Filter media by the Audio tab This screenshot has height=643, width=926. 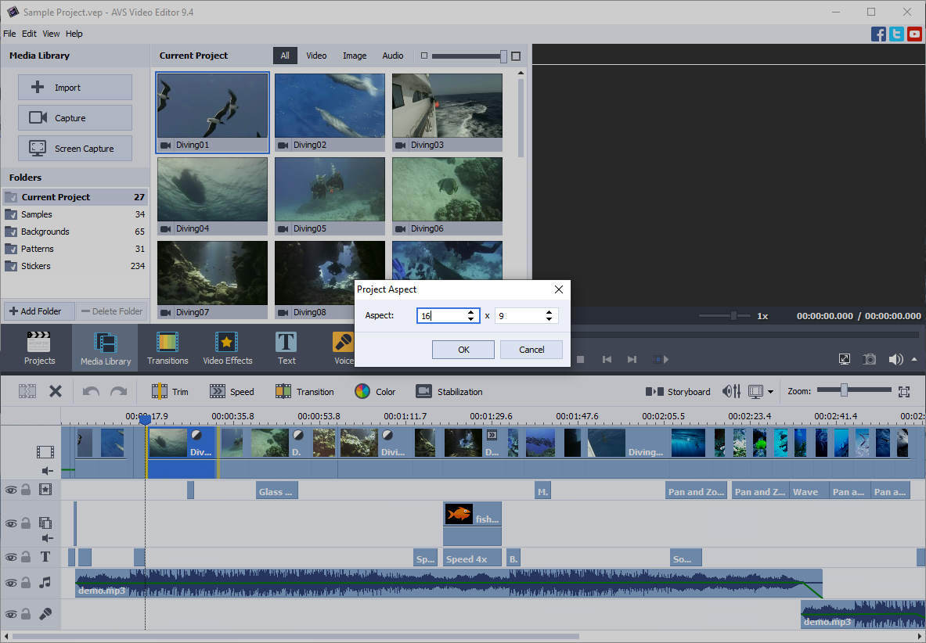392,56
